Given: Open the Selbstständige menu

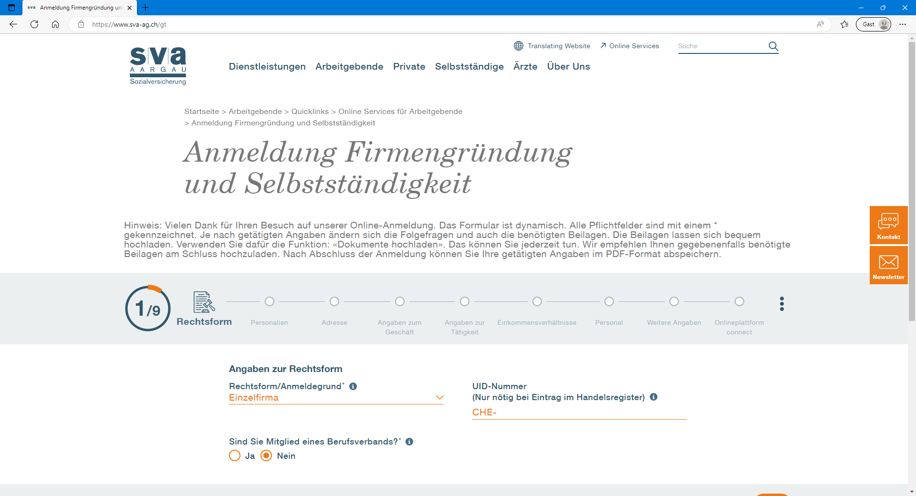Looking at the screenshot, I should tap(469, 66).
